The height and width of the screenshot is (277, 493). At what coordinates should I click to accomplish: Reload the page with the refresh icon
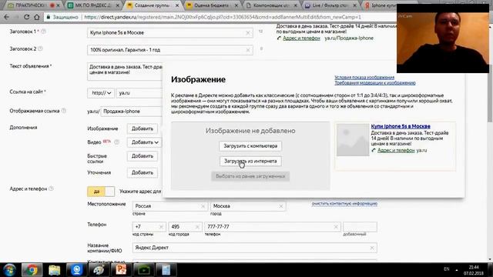click(x=27, y=17)
